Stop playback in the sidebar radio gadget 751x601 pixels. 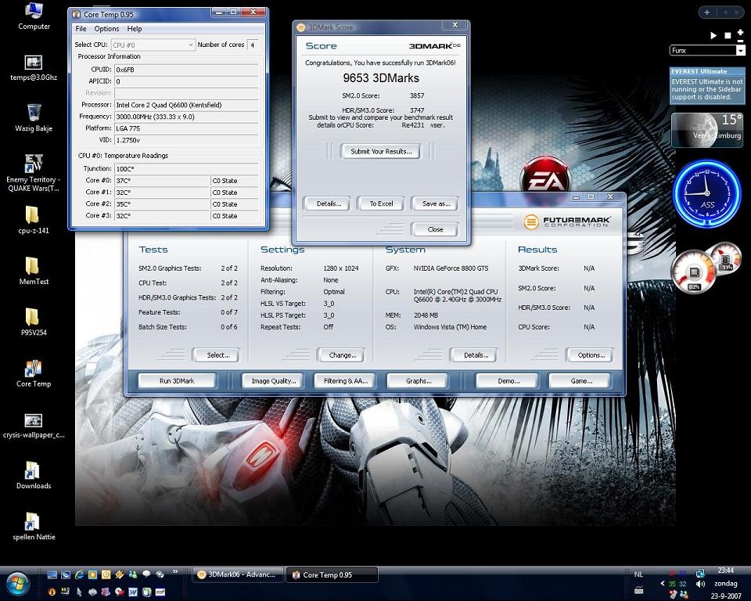pos(727,35)
